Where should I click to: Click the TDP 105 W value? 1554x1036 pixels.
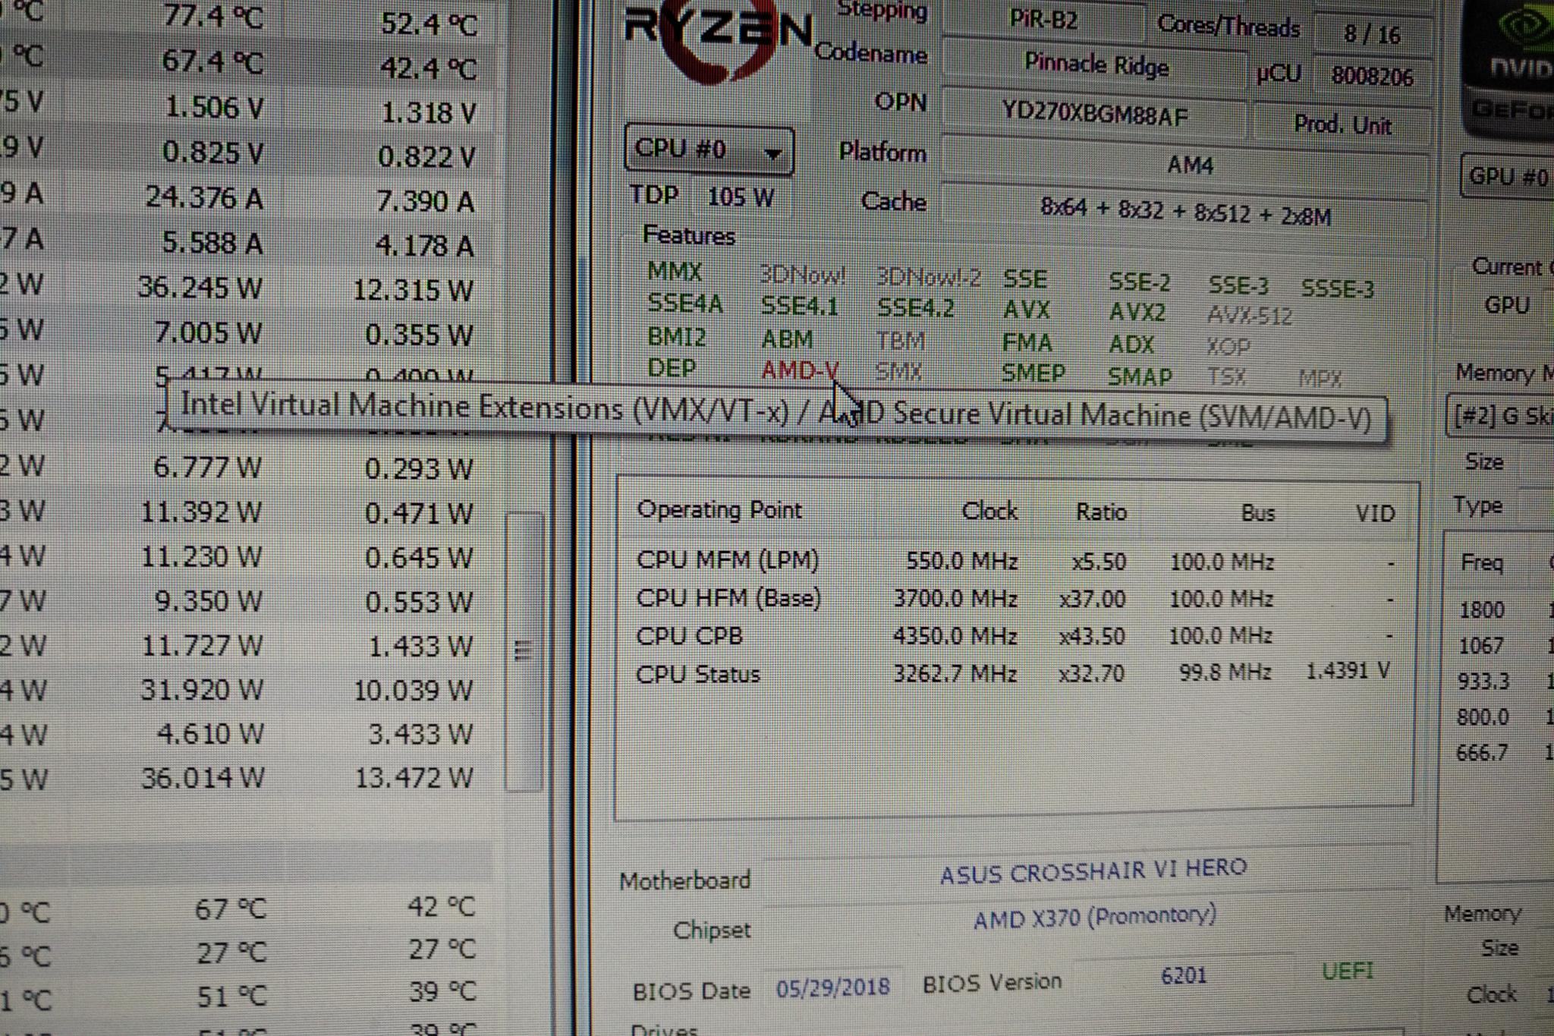(x=740, y=198)
